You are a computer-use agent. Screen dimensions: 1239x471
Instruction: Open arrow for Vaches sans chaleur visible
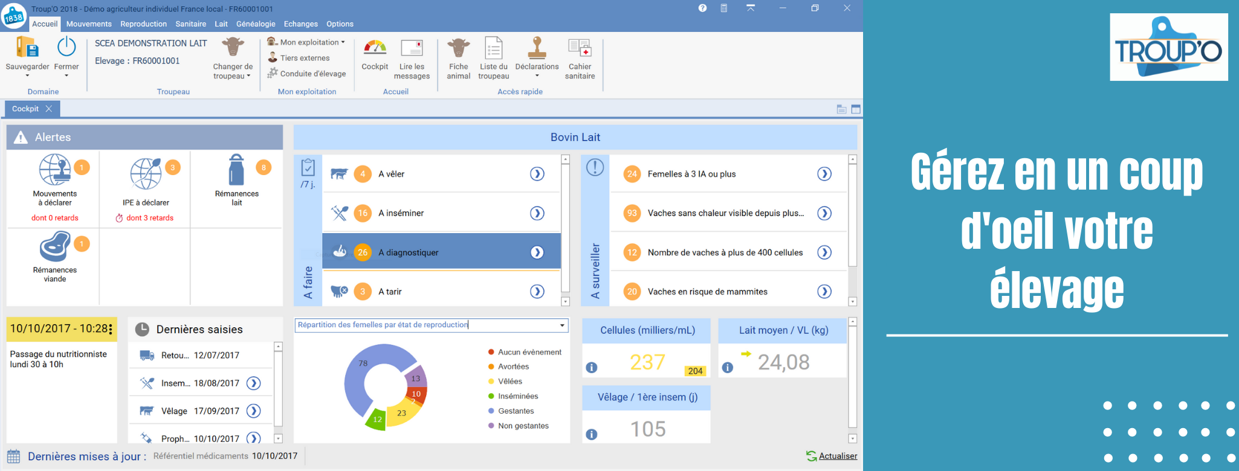tap(824, 213)
